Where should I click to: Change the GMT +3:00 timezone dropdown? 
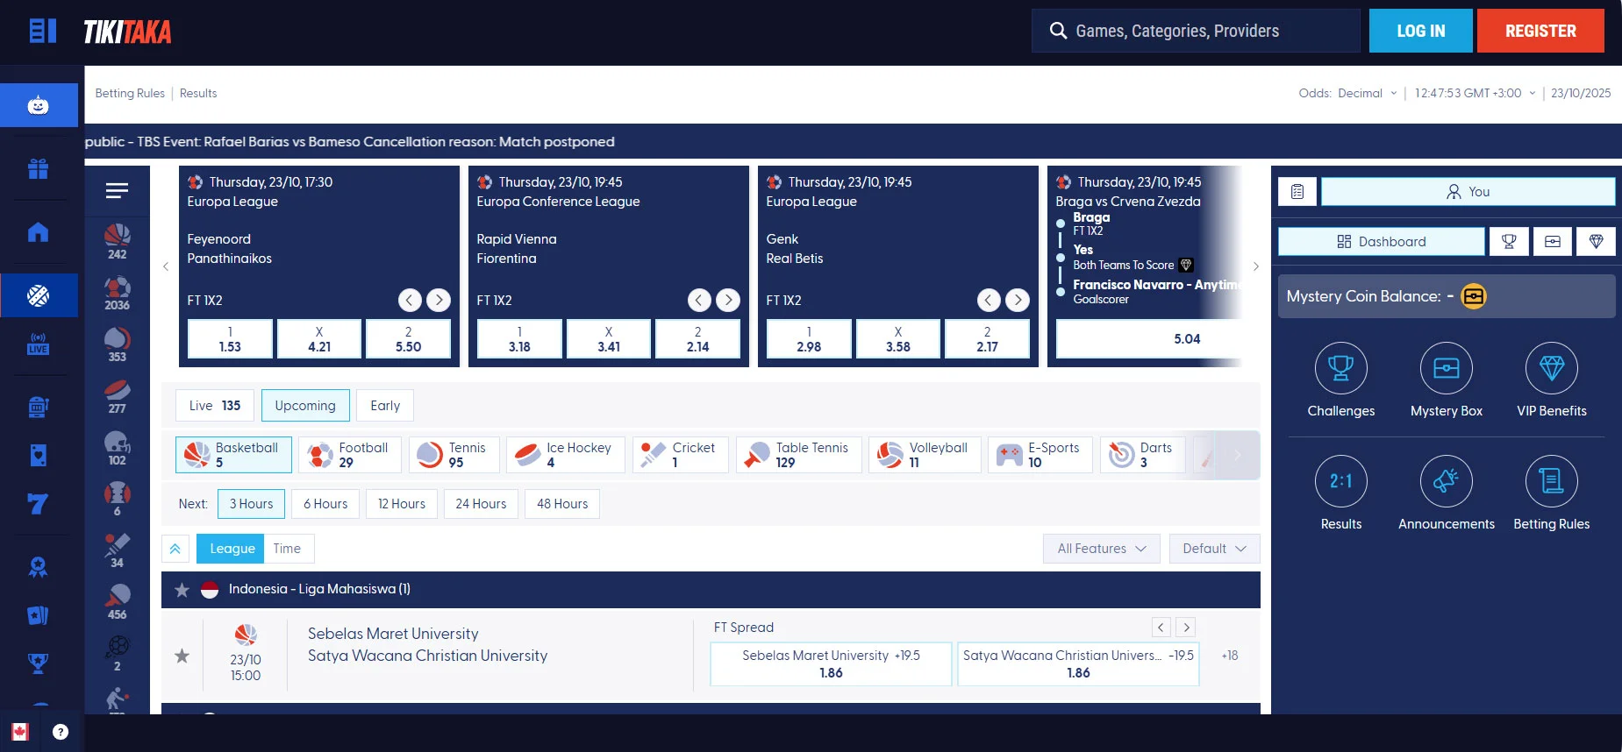1476,93
